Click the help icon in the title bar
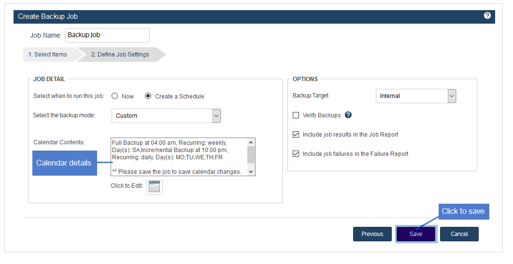 click(x=487, y=15)
